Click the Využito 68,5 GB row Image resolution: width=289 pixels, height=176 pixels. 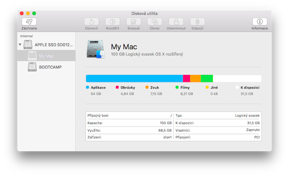tap(130, 130)
